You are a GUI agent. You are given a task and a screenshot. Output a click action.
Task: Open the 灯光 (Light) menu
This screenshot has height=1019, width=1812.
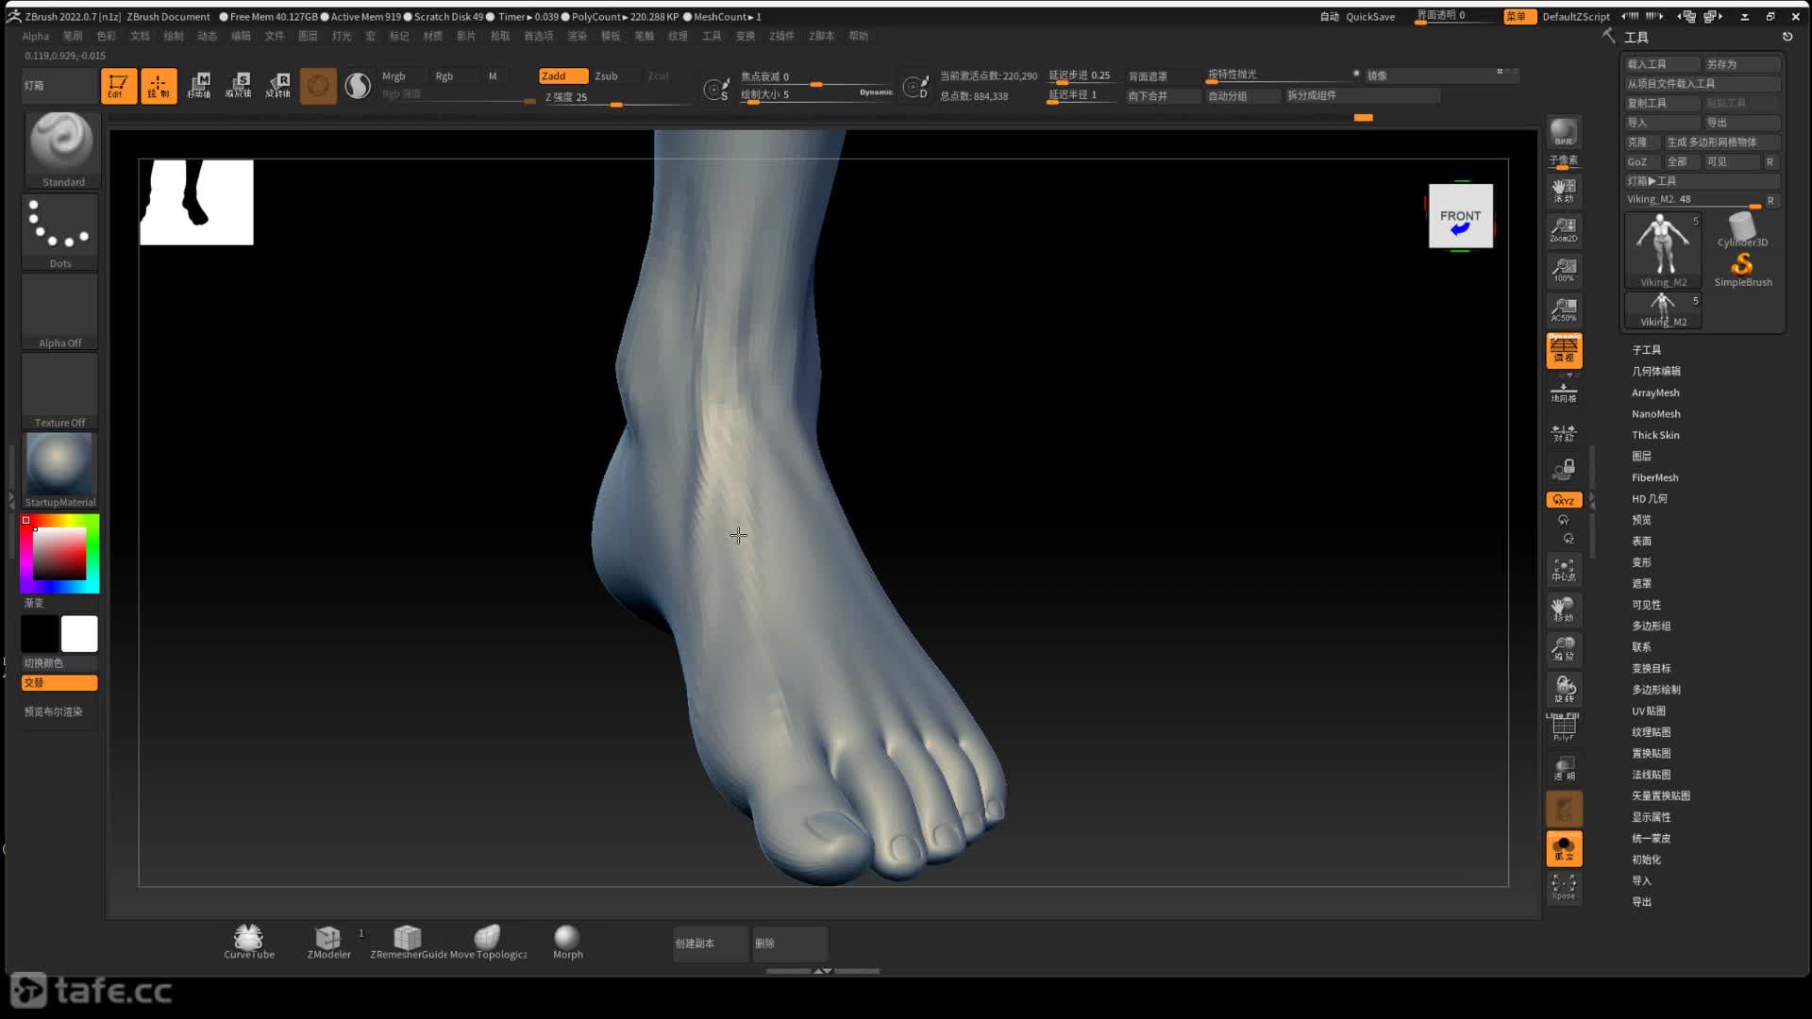pos(342,37)
